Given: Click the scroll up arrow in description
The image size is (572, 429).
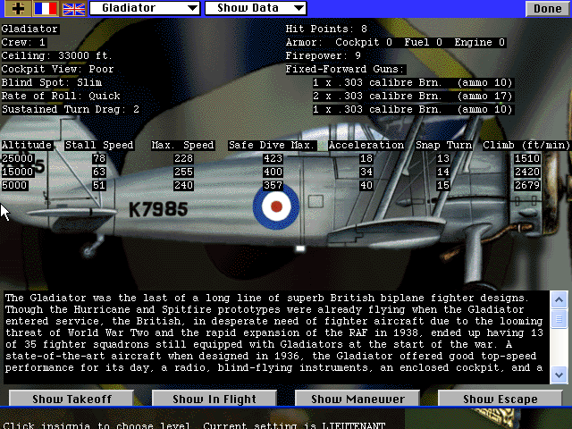Looking at the screenshot, I should coord(559,299).
